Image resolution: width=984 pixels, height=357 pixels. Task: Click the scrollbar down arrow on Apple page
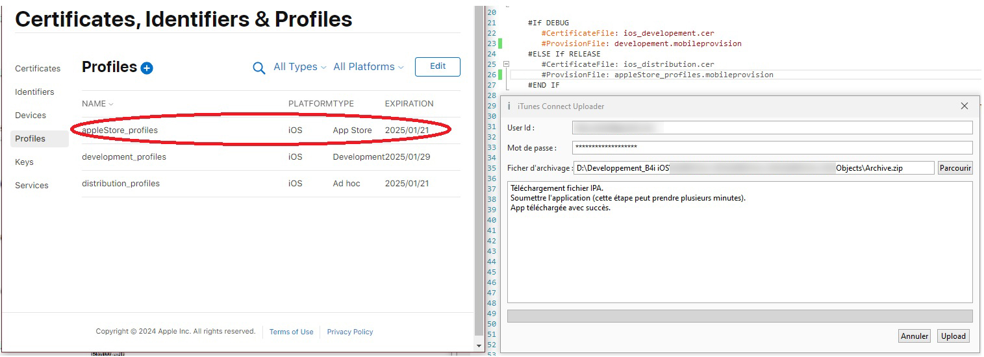pyautogui.click(x=480, y=346)
